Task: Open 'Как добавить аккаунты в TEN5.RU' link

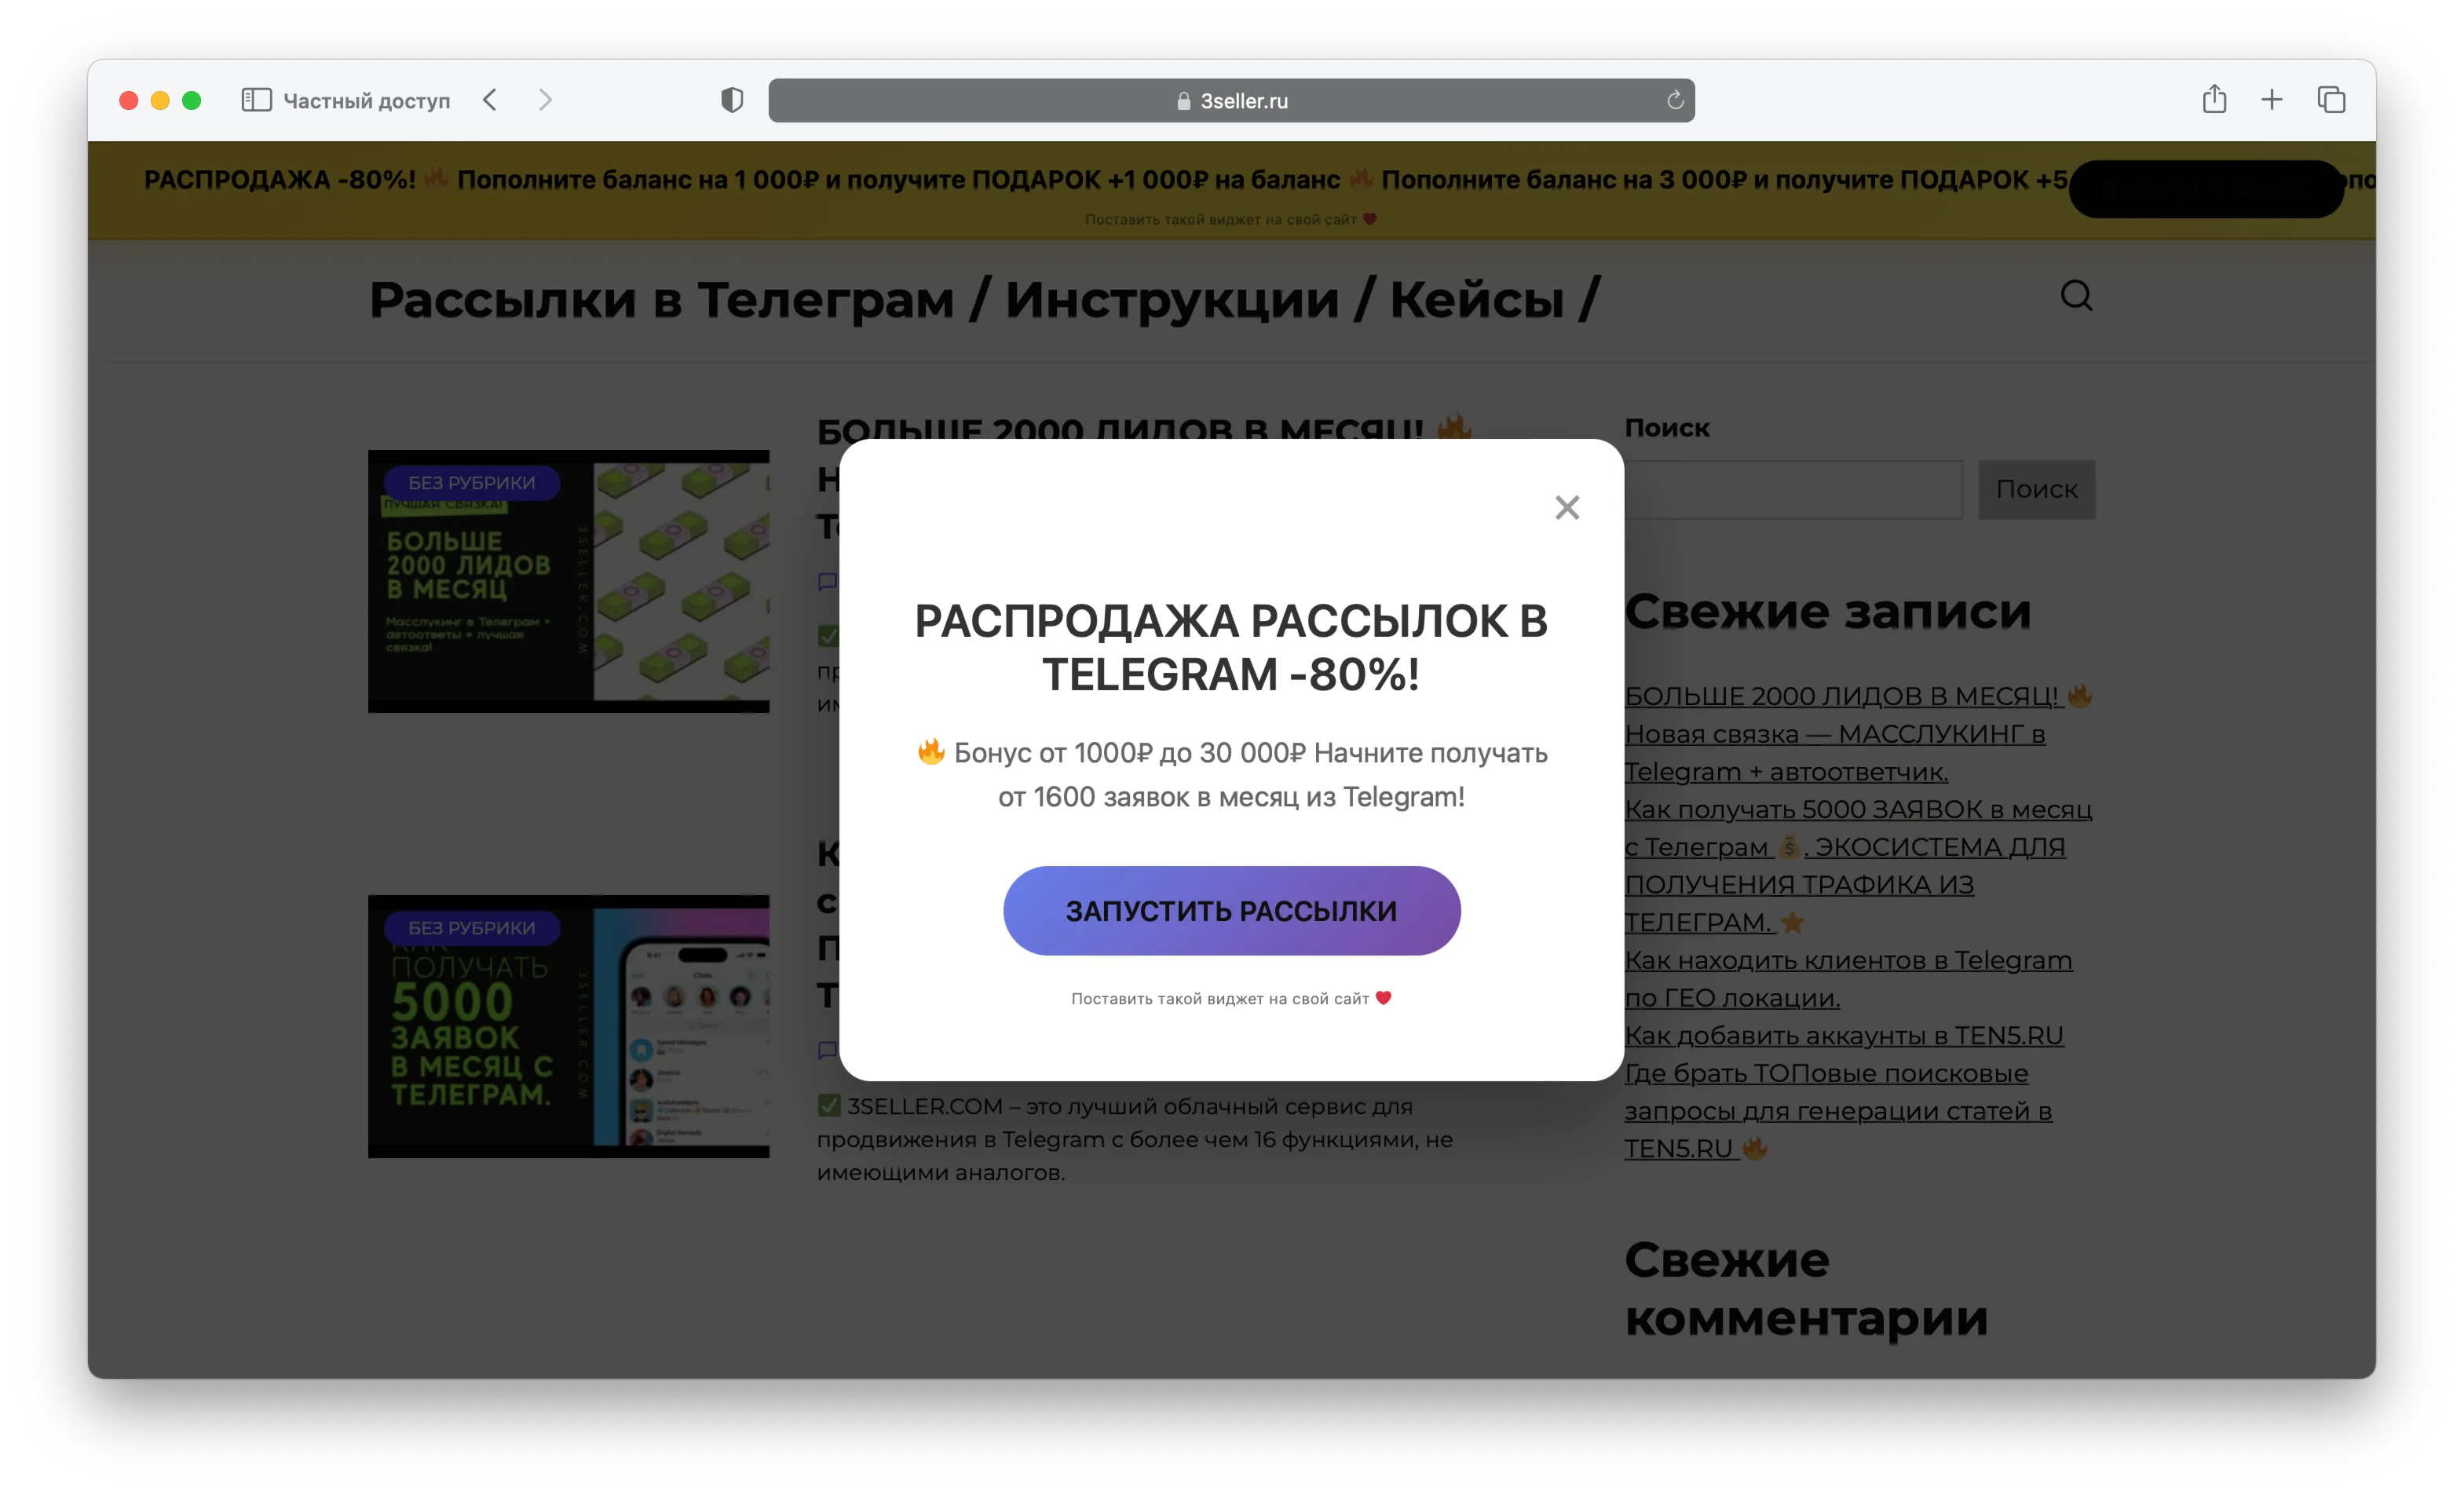Action: 1844,1035
